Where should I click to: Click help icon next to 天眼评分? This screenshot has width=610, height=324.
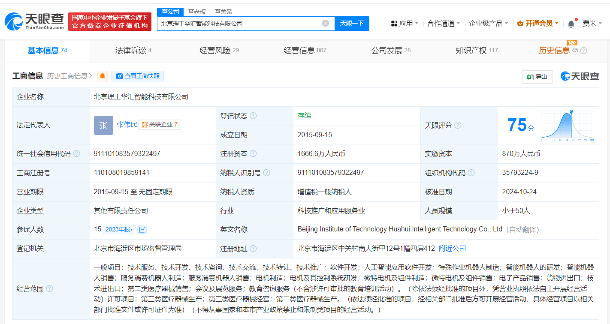tap(458, 125)
